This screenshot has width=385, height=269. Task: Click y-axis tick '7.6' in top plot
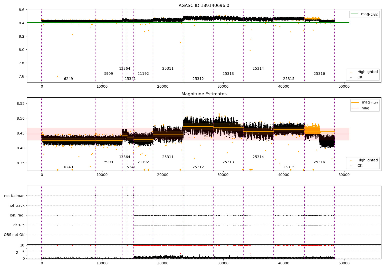[x=22, y=76]
